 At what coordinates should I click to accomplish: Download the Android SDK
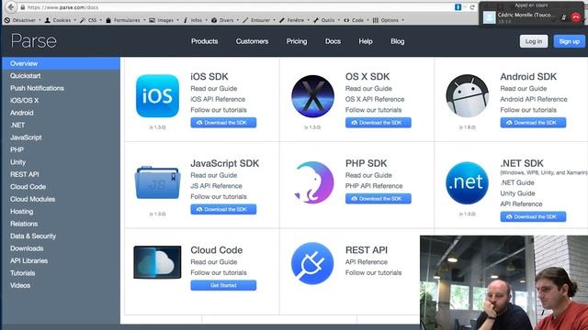533,123
